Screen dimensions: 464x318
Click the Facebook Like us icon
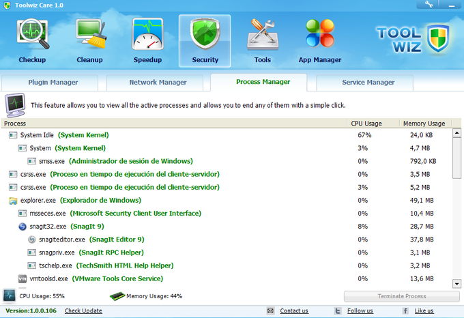(405, 310)
